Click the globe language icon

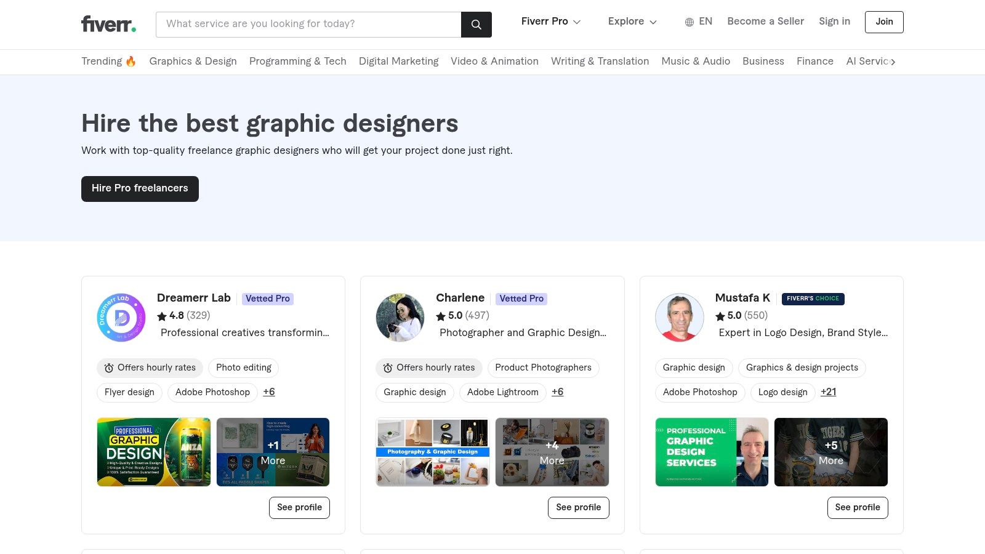[x=689, y=22]
